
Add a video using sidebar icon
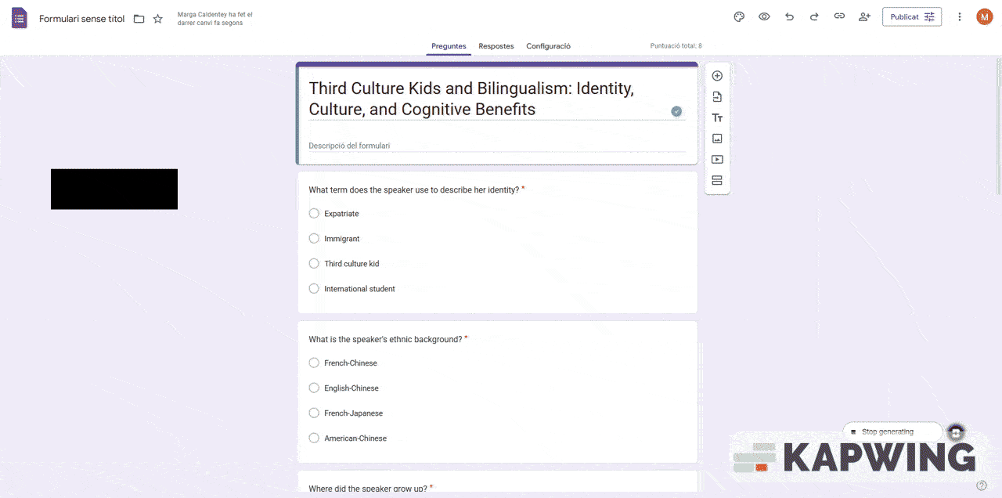tap(717, 160)
